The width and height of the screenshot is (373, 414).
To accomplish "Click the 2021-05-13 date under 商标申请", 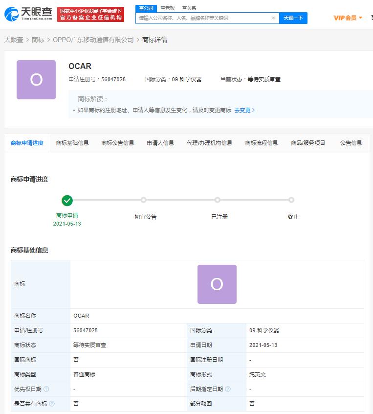I will (67, 224).
